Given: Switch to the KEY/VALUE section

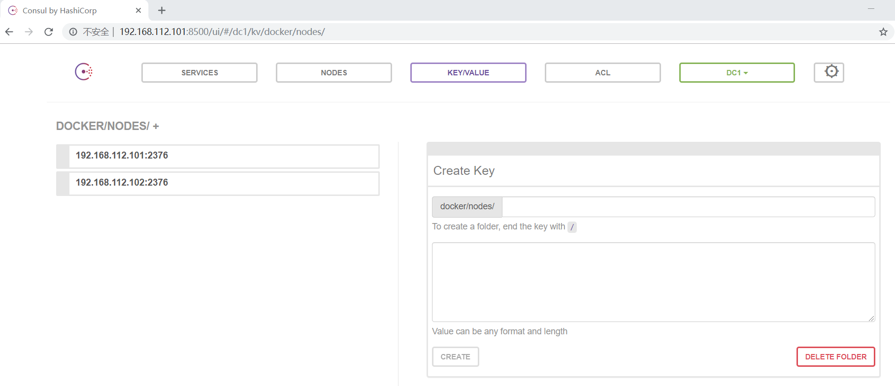Looking at the screenshot, I should coord(468,72).
